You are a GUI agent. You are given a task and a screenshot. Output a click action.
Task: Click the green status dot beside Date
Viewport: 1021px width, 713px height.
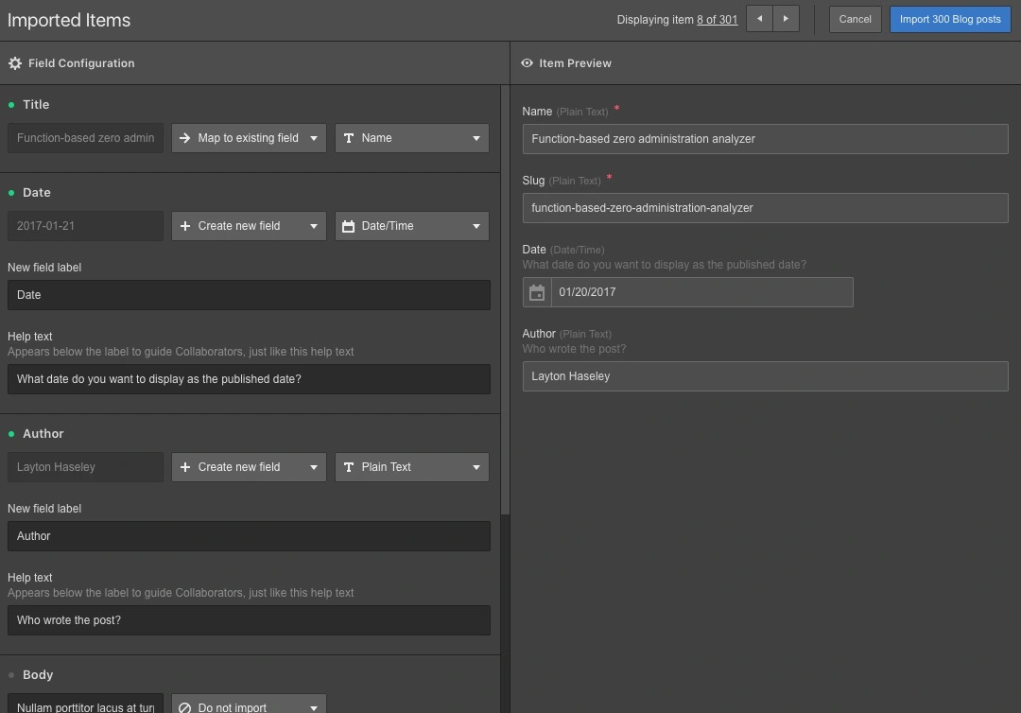click(11, 193)
